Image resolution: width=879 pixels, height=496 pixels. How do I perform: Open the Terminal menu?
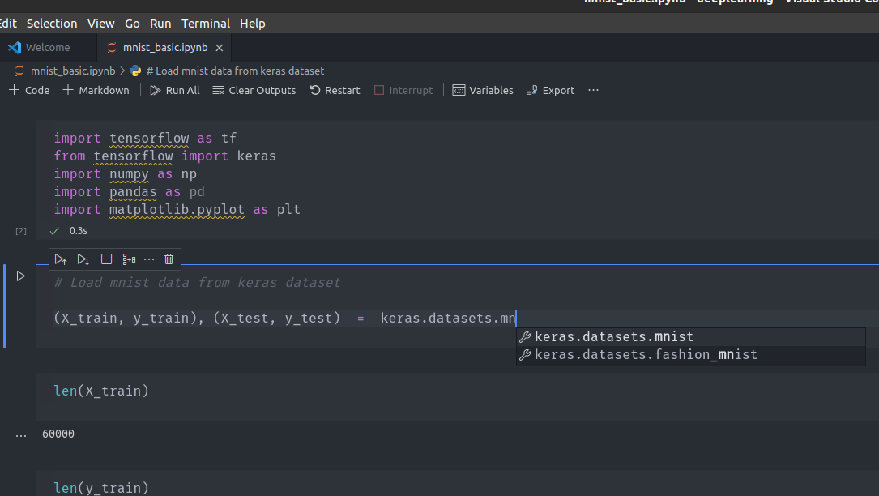(205, 24)
